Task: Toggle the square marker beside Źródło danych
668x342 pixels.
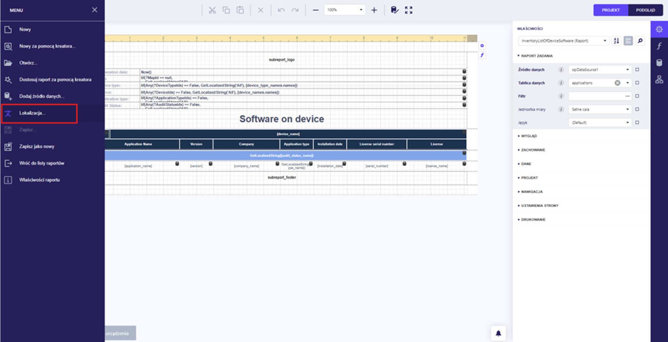Action: click(637, 70)
